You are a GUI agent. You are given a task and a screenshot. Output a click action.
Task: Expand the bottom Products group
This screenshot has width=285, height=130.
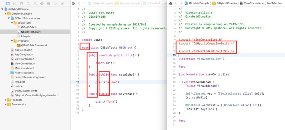[x=6, y=100]
